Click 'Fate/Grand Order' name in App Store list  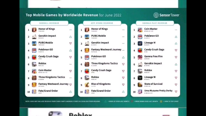tap(101, 91)
